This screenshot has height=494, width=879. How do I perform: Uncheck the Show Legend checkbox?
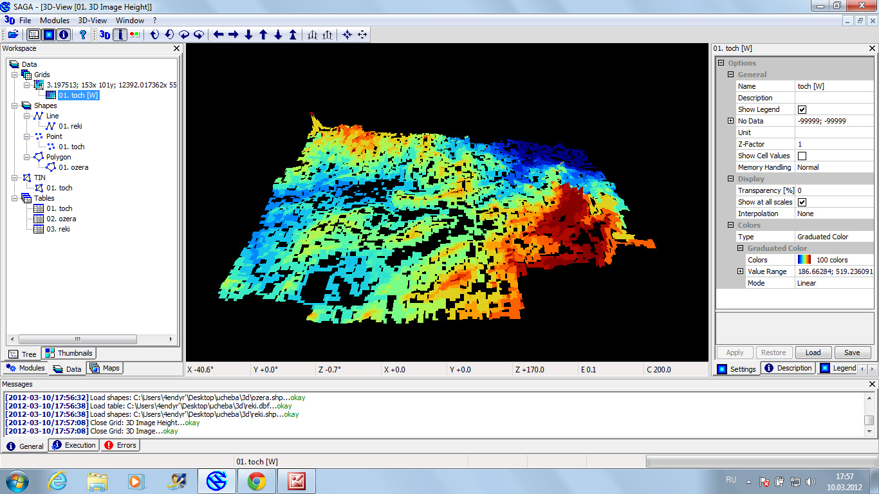click(802, 109)
